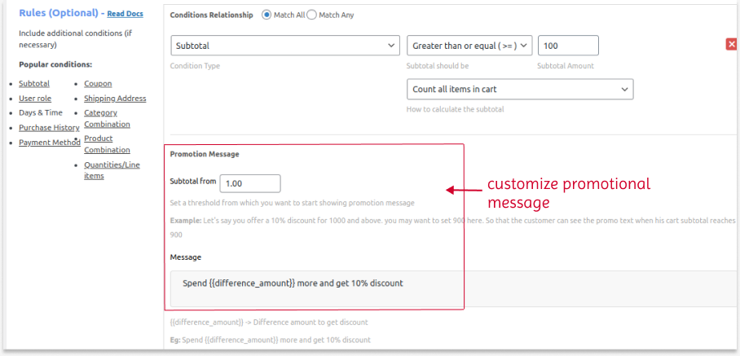Click the Subtotal popular condition link

[x=34, y=83]
